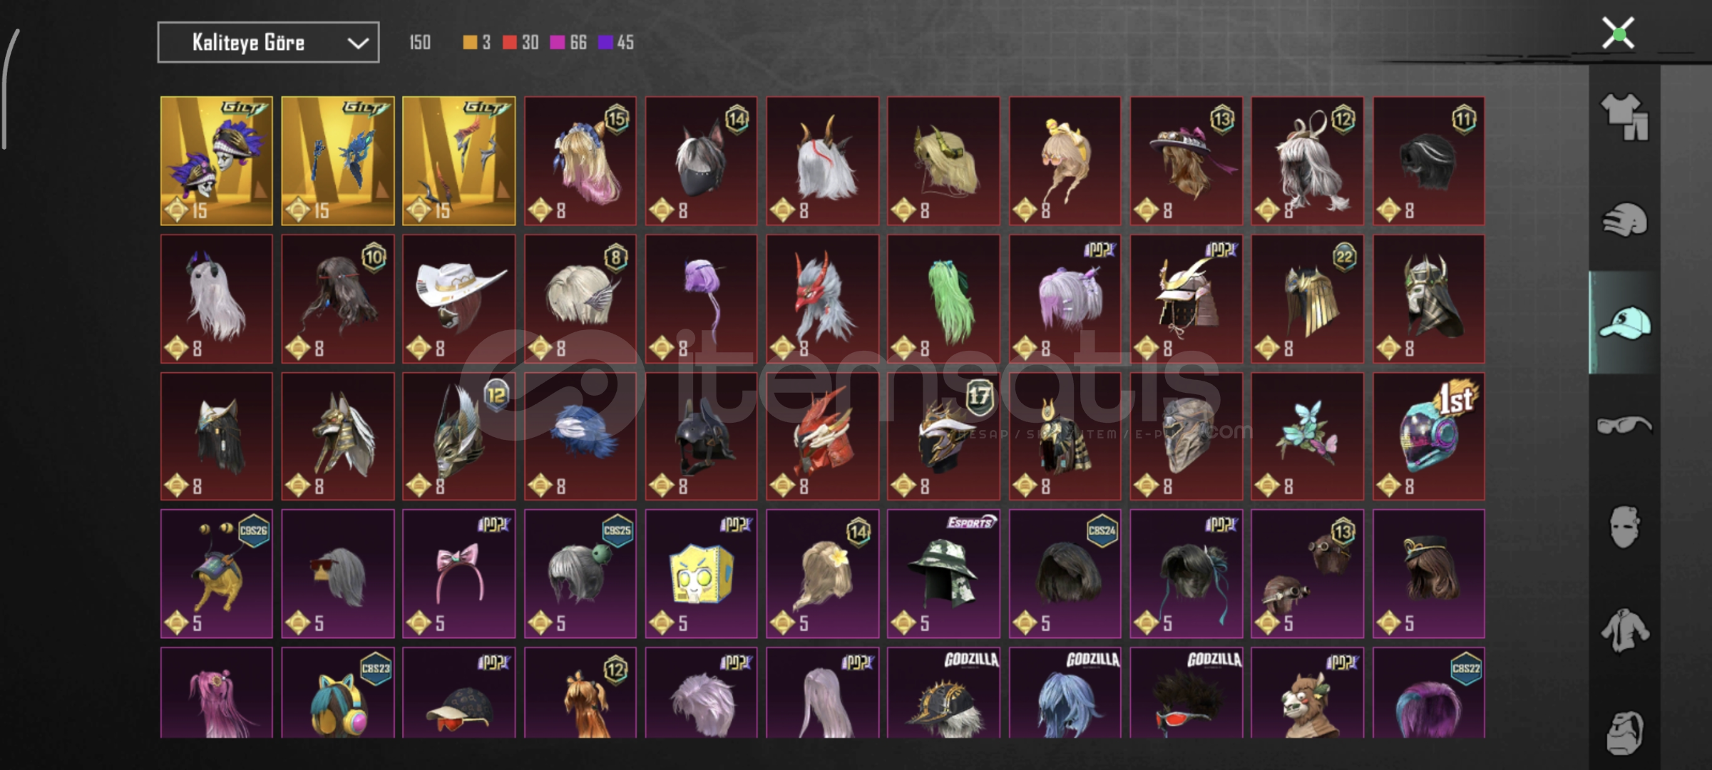Choose the red dragon helmet item
Screen dimensions: 1712x770
click(x=822, y=436)
